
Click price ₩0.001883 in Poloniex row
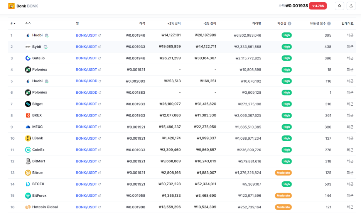(x=136, y=93)
